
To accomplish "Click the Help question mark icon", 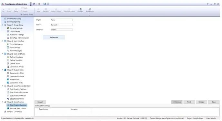I will (x=208, y=4).
